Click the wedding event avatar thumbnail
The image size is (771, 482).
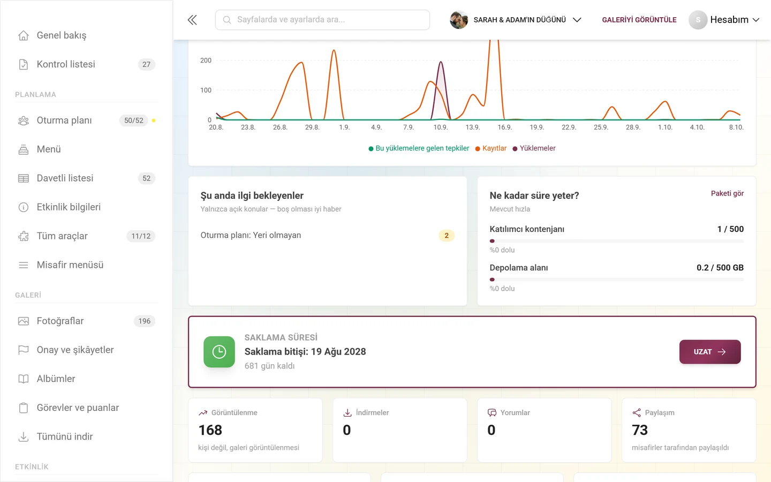click(459, 20)
